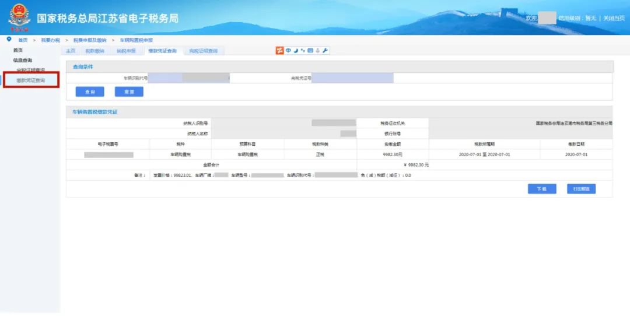The width and height of the screenshot is (630, 316).
Task: Click the Sogou input method logo icon
Action: pos(280,51)
